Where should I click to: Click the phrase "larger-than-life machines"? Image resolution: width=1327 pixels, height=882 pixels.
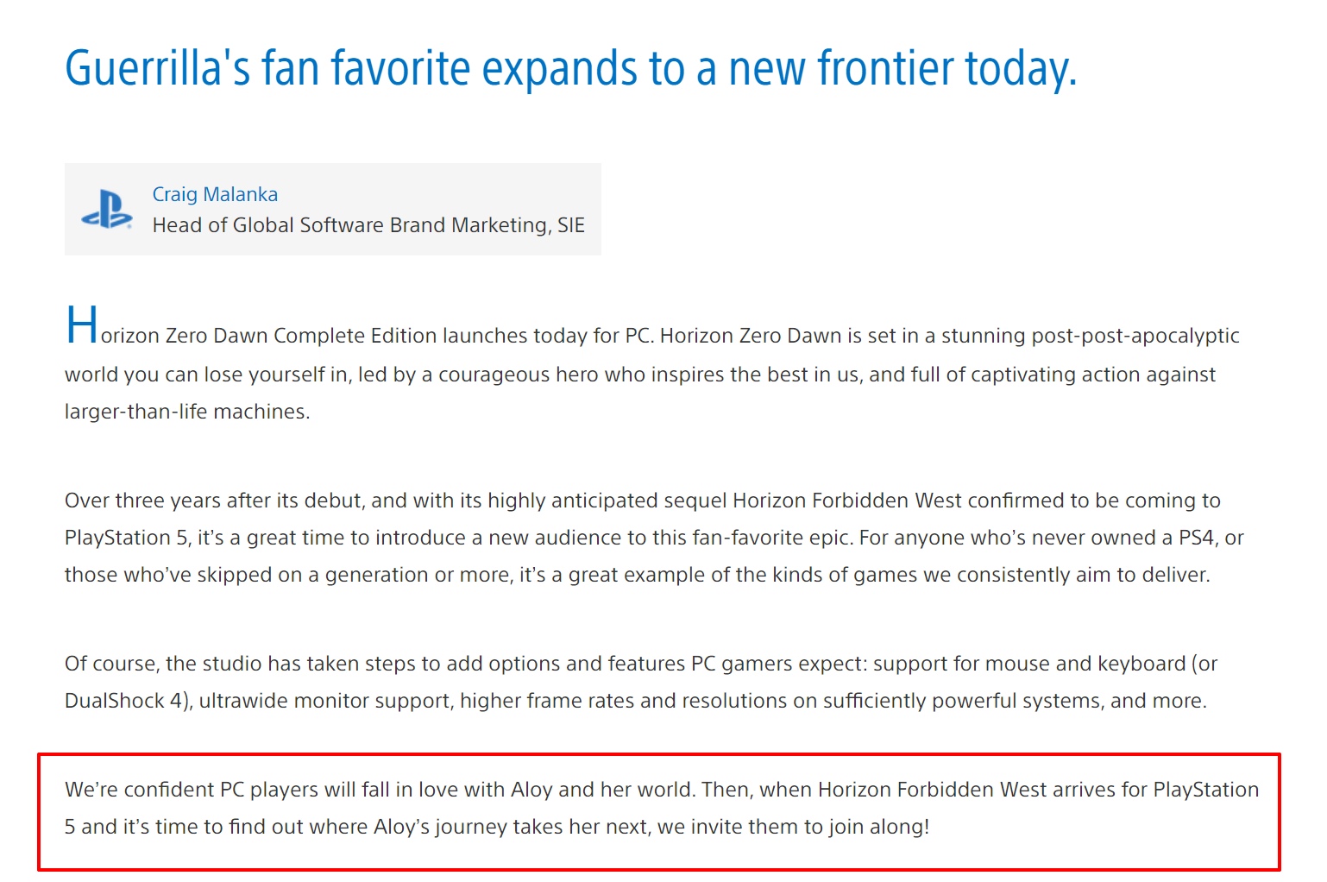(186, 412)
